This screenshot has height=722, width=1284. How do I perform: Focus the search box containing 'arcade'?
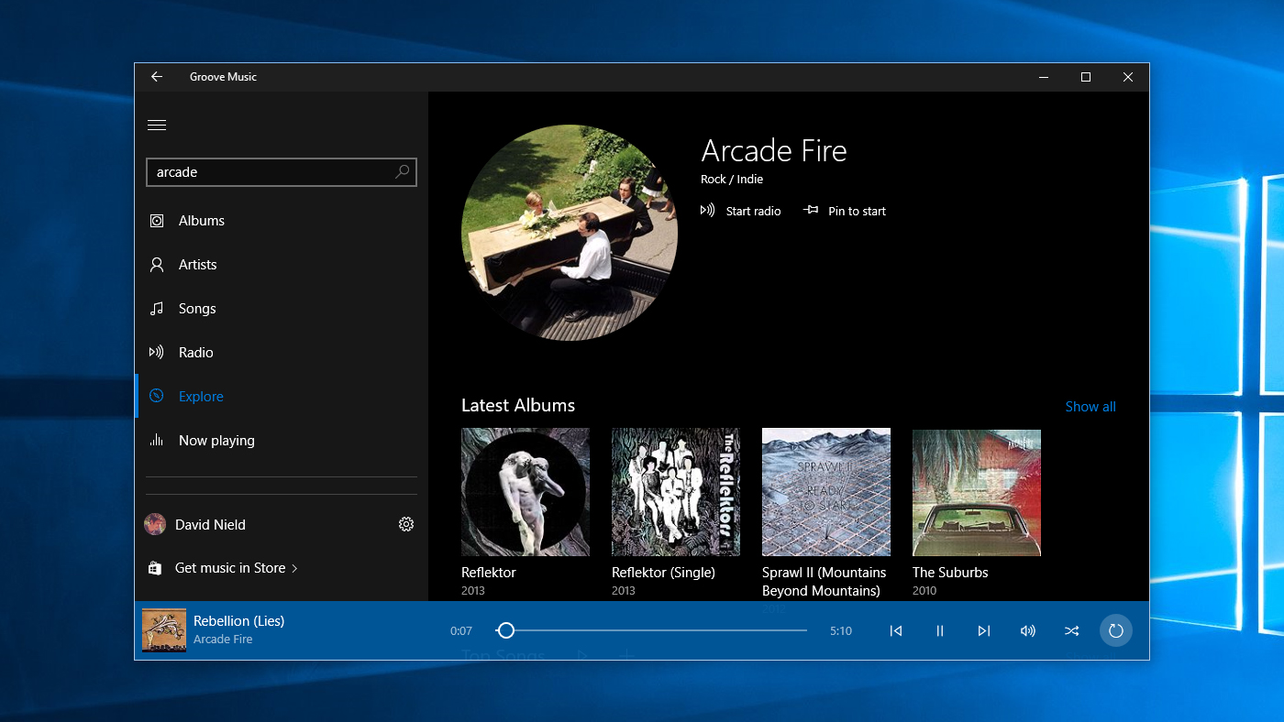[282, 172]
